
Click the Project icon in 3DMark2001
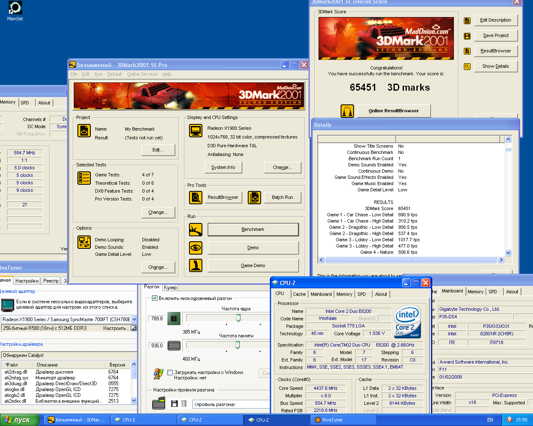[x=84, y=131]
